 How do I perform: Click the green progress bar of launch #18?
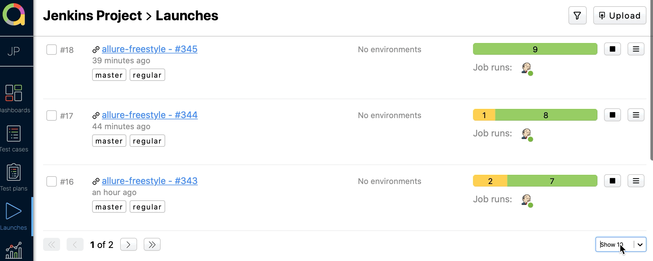[x=535, y=49]
